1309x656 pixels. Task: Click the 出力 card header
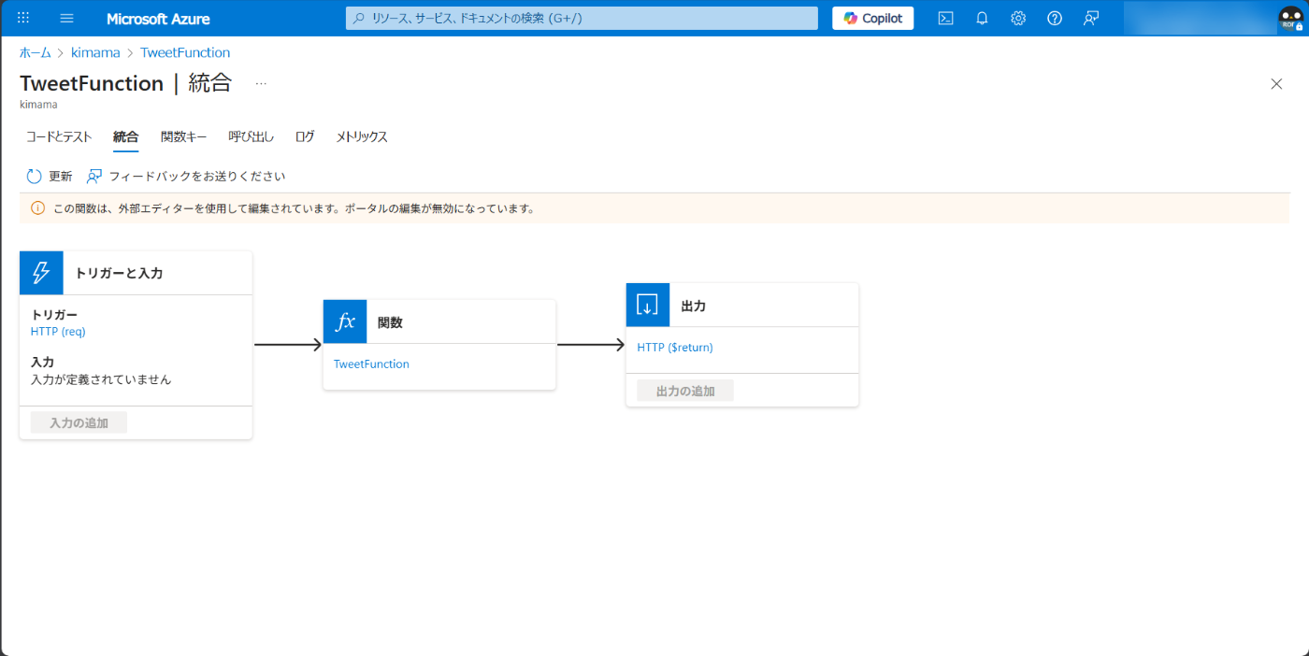(x=742, y=305)
